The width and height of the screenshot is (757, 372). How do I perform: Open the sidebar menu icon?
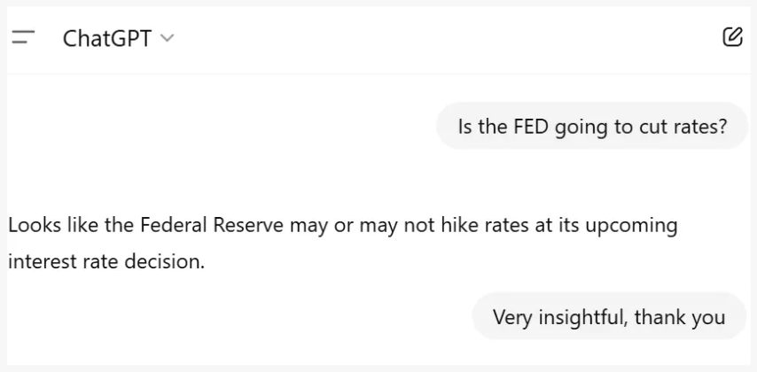tap(23, 37)
